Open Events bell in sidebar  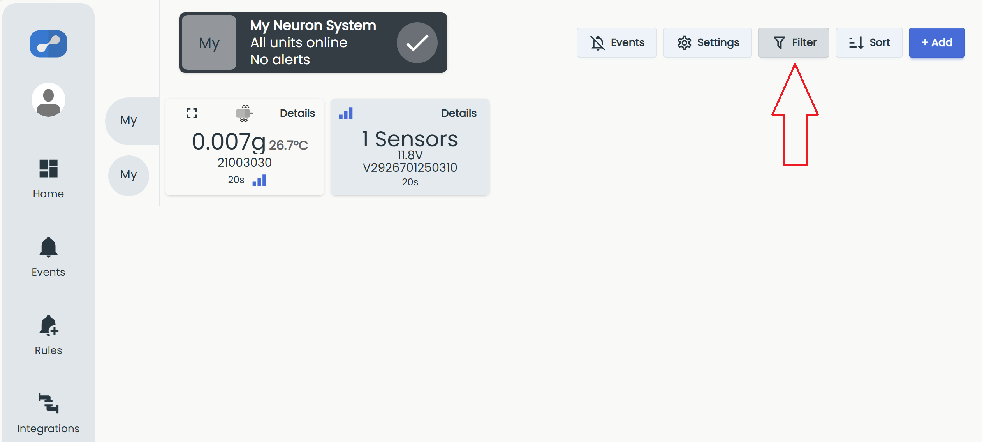click(x=48, y=247)
